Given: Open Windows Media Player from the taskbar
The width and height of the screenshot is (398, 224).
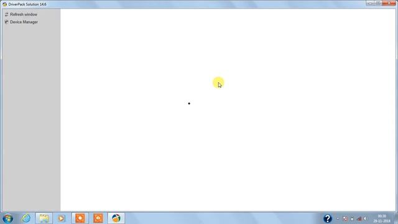Looking at the screenshot, I should 61,218.
